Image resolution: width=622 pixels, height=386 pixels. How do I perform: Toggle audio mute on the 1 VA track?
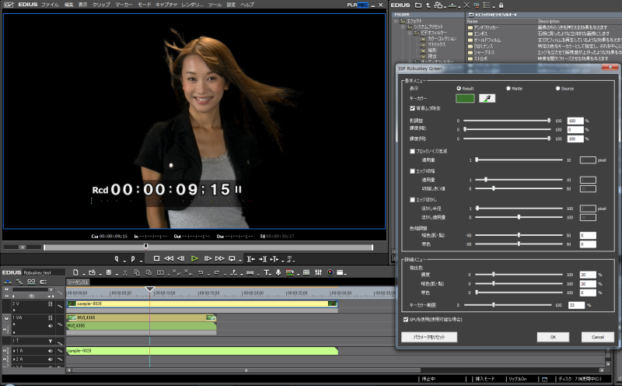51,325
